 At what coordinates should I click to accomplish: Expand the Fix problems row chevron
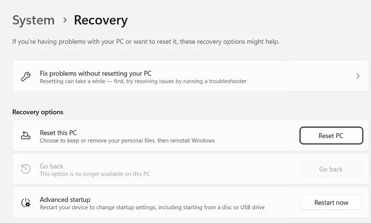point(358,76)
